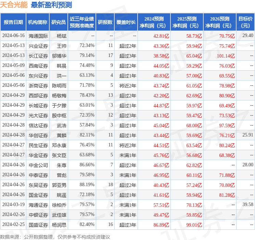Screen dimensions: 255x240
Task: Click the 研报数 column header
Action: [x=105, y=22]
